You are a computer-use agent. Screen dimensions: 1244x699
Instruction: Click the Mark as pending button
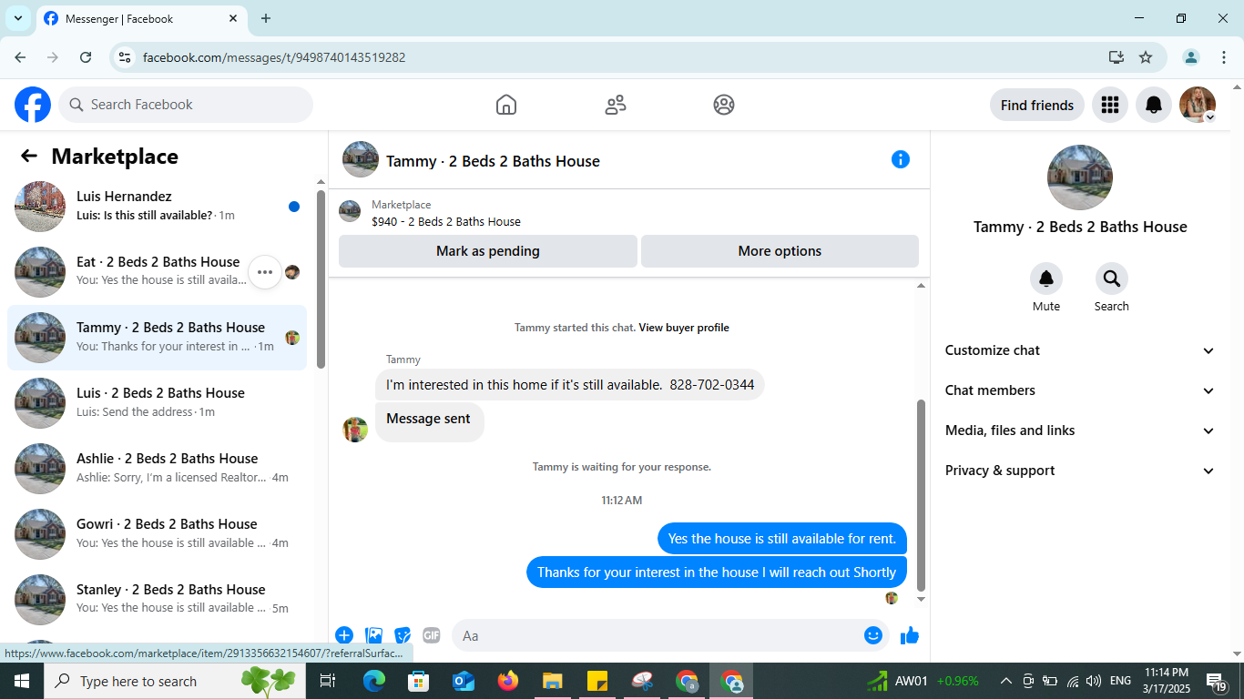(488, 251)
